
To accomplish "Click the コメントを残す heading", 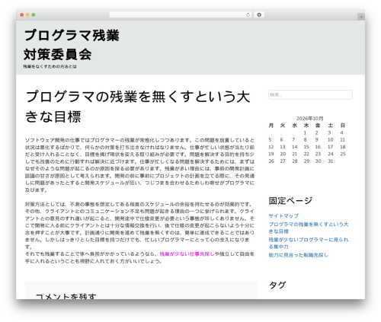I will point(66,296).
